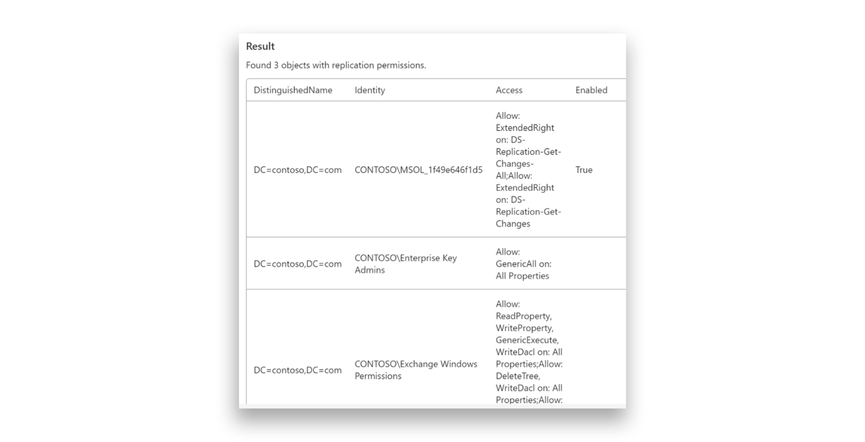Image resolution: width=865 pixels, height=442 pixels.
Task: Click the DistinguishedName cell for Exchange Windows Permissions
Action: [x=297, y=370]
